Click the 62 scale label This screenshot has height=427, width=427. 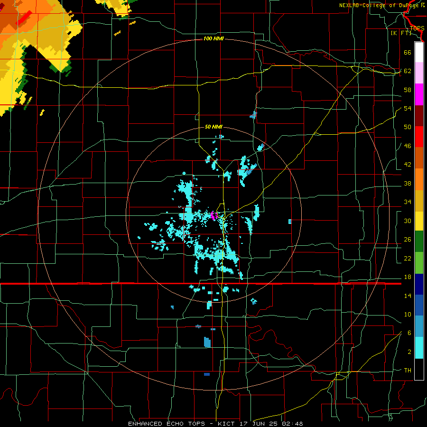point(408,71)
